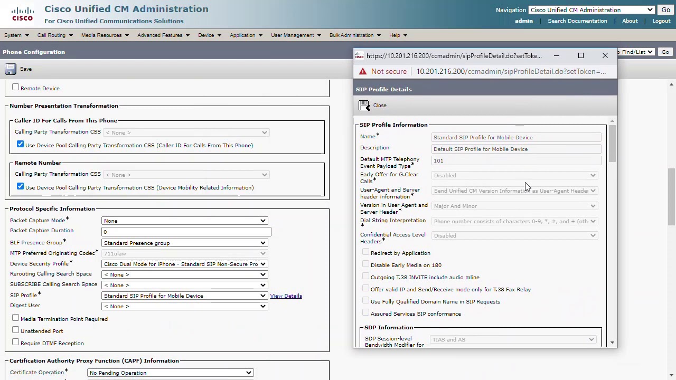Screen dimensions: 676x380
Task: Open the Digest User dropdown
Action: tap(185, 306)
